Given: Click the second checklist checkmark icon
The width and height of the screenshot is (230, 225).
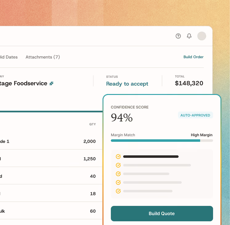Looking at the screenshot, I should tap(118, 165).
